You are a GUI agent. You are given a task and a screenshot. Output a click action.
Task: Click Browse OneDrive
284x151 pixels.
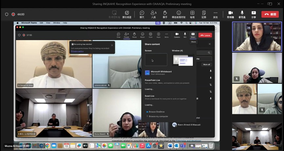[x=155, y=112]
